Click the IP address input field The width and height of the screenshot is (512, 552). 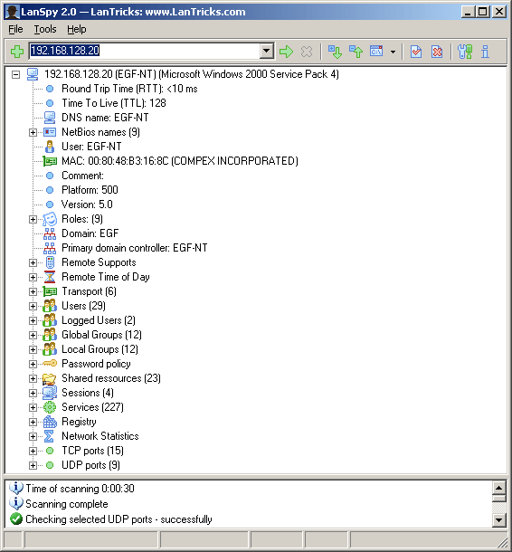(144, 52)
